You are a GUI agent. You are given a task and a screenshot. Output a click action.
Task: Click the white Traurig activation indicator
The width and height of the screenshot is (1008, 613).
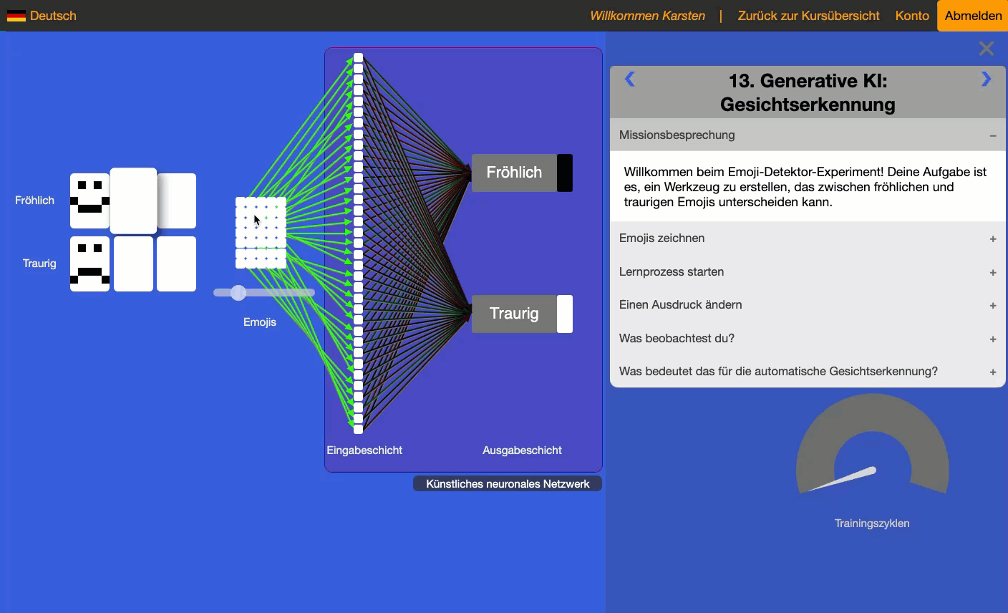[565, 314]
